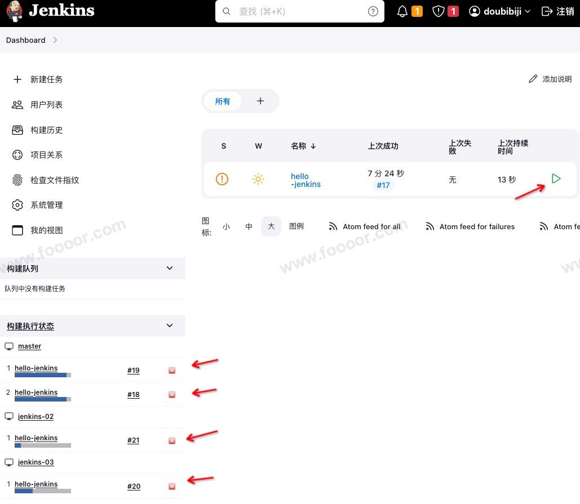Open 检查文件指纹 fingerprint check
Image resolution: width=580 pixels, height=504 pixels.
[x=54, y=180]
